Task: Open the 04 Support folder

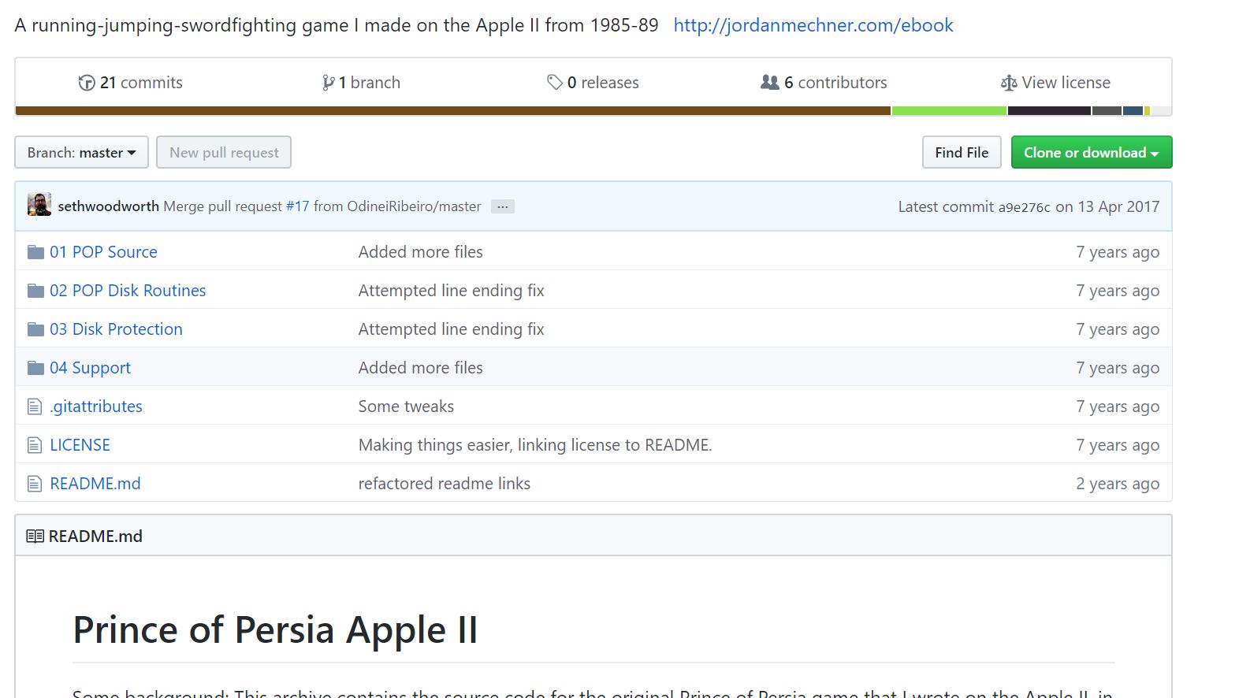Action: point(90,368)
